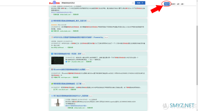
Task: Expand arrow next to top zhidao.baidu.com
Action: (x=71, y=14)
